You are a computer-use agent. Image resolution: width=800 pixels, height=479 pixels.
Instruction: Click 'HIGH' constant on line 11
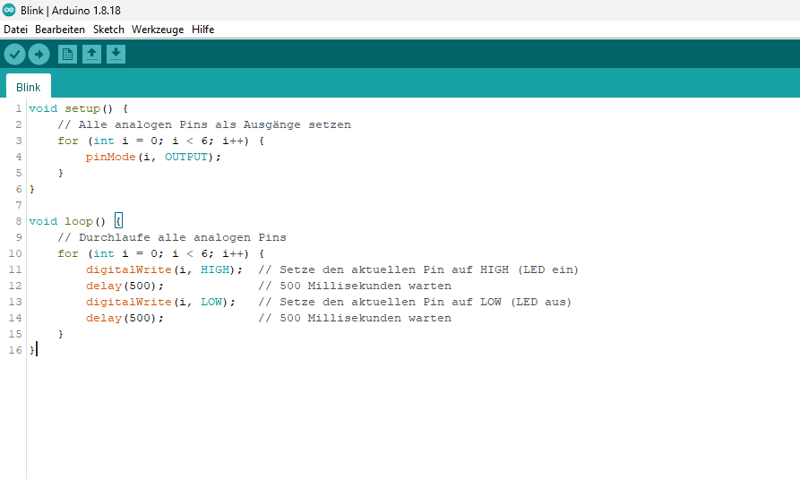click(215, 269)
